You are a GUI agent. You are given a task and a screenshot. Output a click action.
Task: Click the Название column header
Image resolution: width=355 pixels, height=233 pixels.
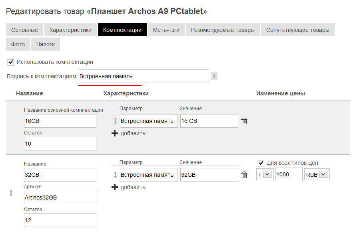[30, 93]
